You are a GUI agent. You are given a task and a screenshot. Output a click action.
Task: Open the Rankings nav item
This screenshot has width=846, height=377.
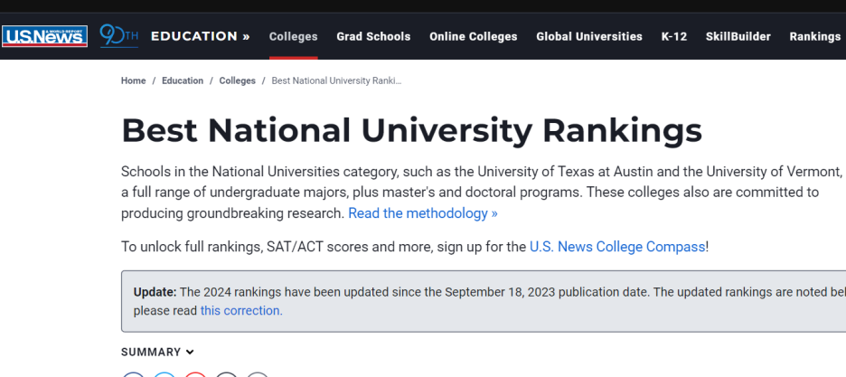click(814, 37)
